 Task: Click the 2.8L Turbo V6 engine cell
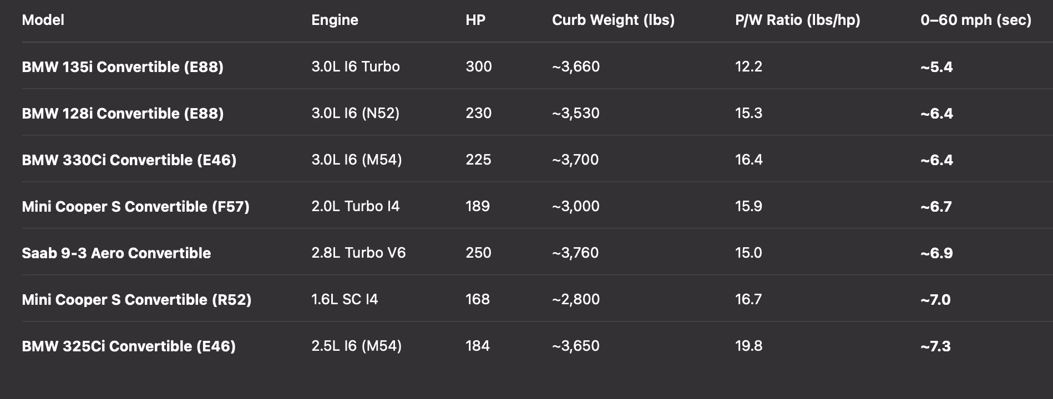point(358,253)
